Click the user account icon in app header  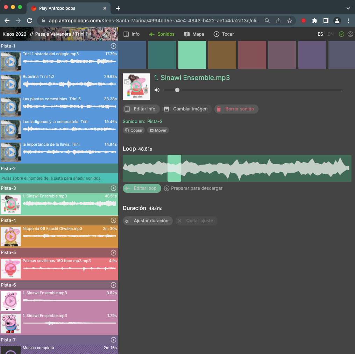(x=350, y=34)
